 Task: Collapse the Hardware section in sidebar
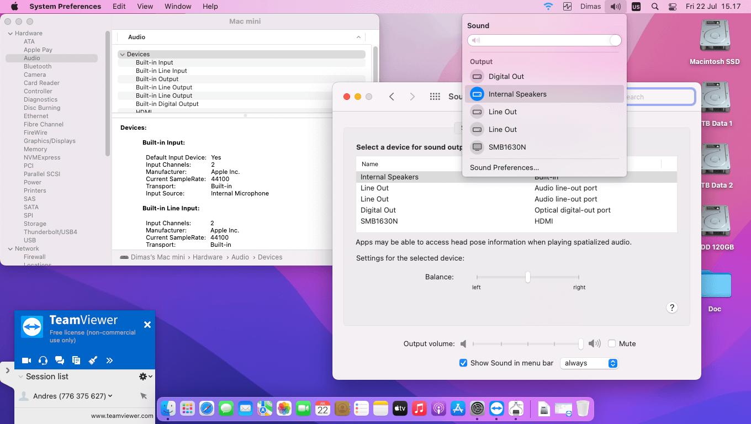[x=10, y=33]
